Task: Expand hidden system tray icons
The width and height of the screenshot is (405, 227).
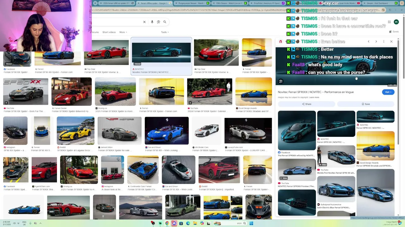Action: [40, 223]
